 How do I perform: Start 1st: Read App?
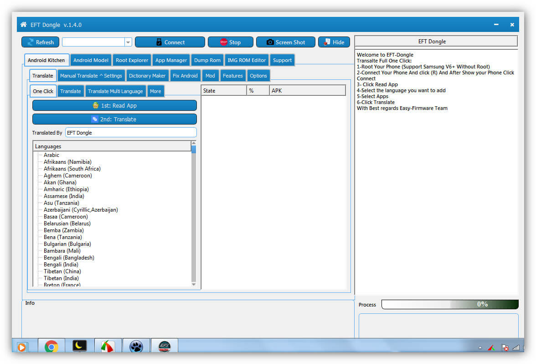(114, 105)
